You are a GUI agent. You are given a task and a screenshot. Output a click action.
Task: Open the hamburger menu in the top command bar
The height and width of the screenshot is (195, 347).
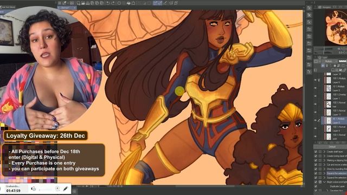(59, 3)
